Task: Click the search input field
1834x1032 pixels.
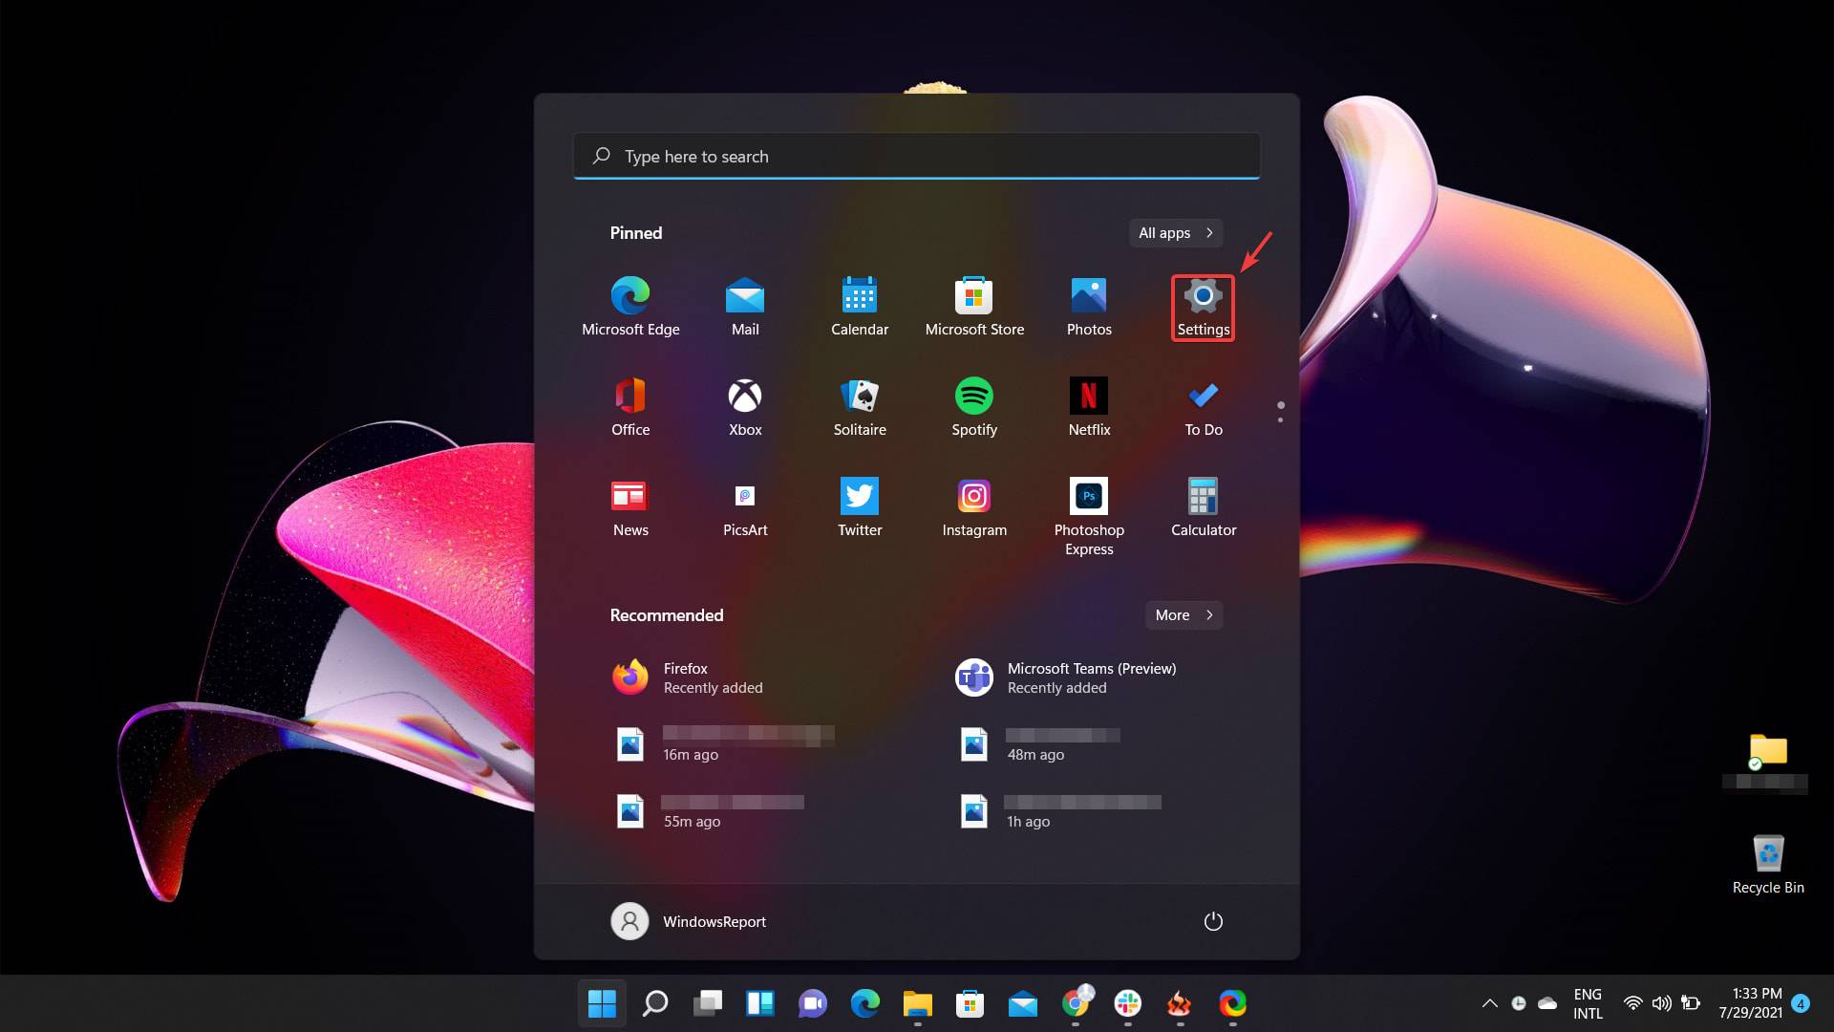Action: click(917, 157)
